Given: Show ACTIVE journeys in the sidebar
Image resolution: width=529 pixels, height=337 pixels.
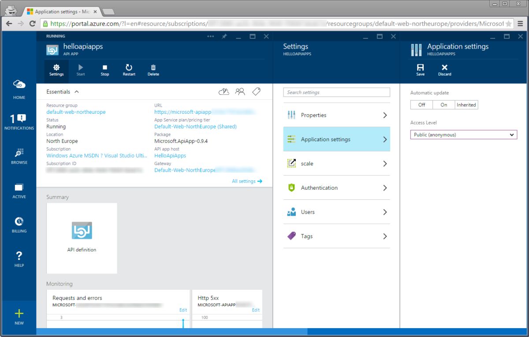Looking at the screenshot, I should pyautogui.click(x=19, y=191).
